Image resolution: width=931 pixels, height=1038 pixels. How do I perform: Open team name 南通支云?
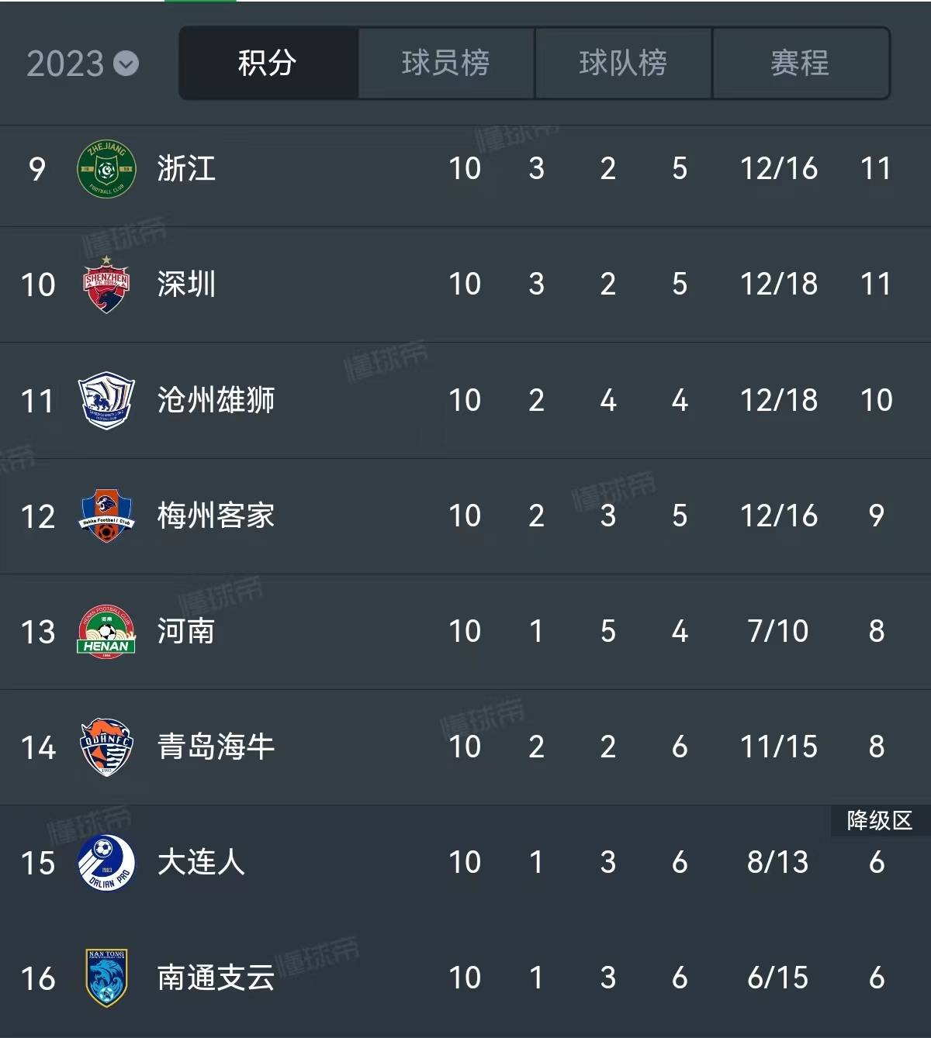pyautogui.click(x=216, y=978)
